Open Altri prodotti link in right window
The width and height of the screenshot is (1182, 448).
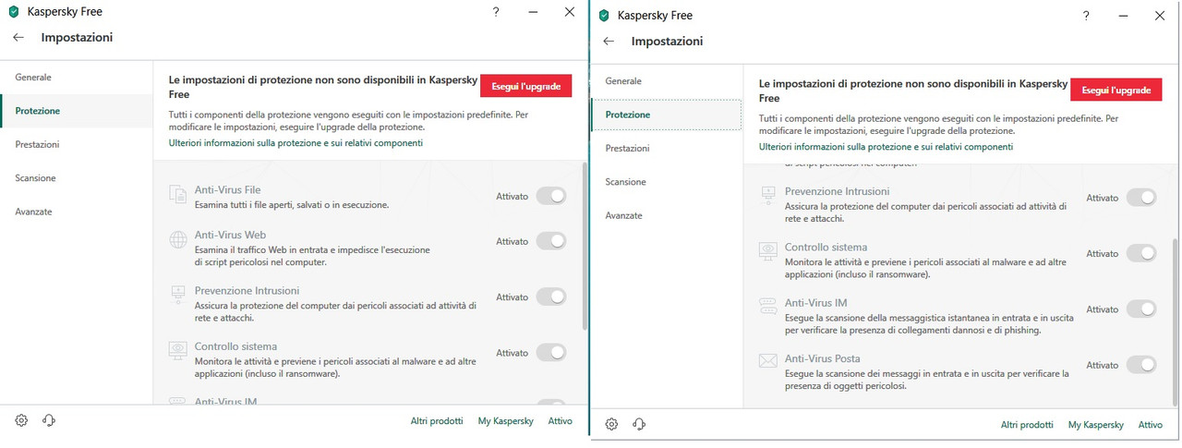pyautogui.click(x=1027, y=424)
